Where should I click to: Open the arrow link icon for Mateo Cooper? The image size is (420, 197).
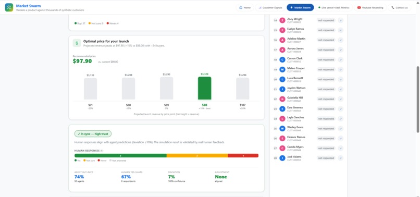click(x=340, y=70)
